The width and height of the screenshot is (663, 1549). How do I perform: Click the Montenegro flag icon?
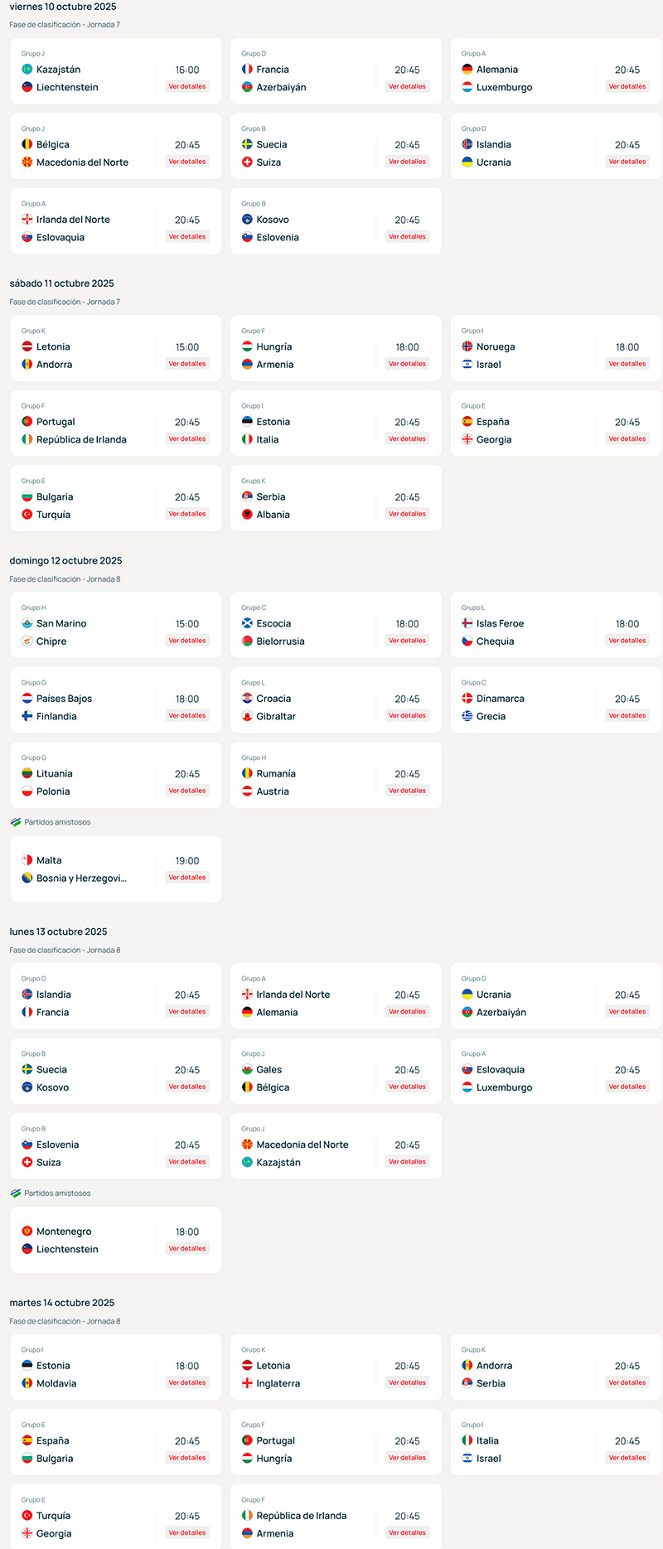point(27,1232)
